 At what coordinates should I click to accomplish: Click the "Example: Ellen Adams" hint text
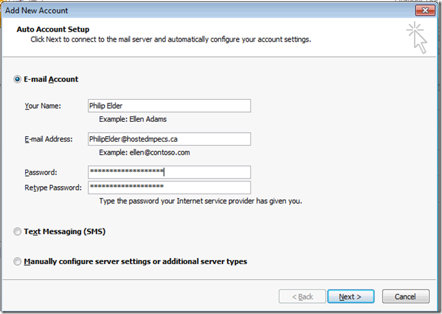(x=133, y=119)
